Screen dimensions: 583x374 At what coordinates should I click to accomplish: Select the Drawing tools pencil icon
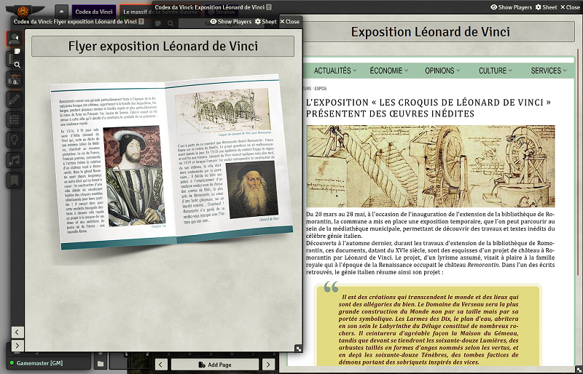coord(14,100)
